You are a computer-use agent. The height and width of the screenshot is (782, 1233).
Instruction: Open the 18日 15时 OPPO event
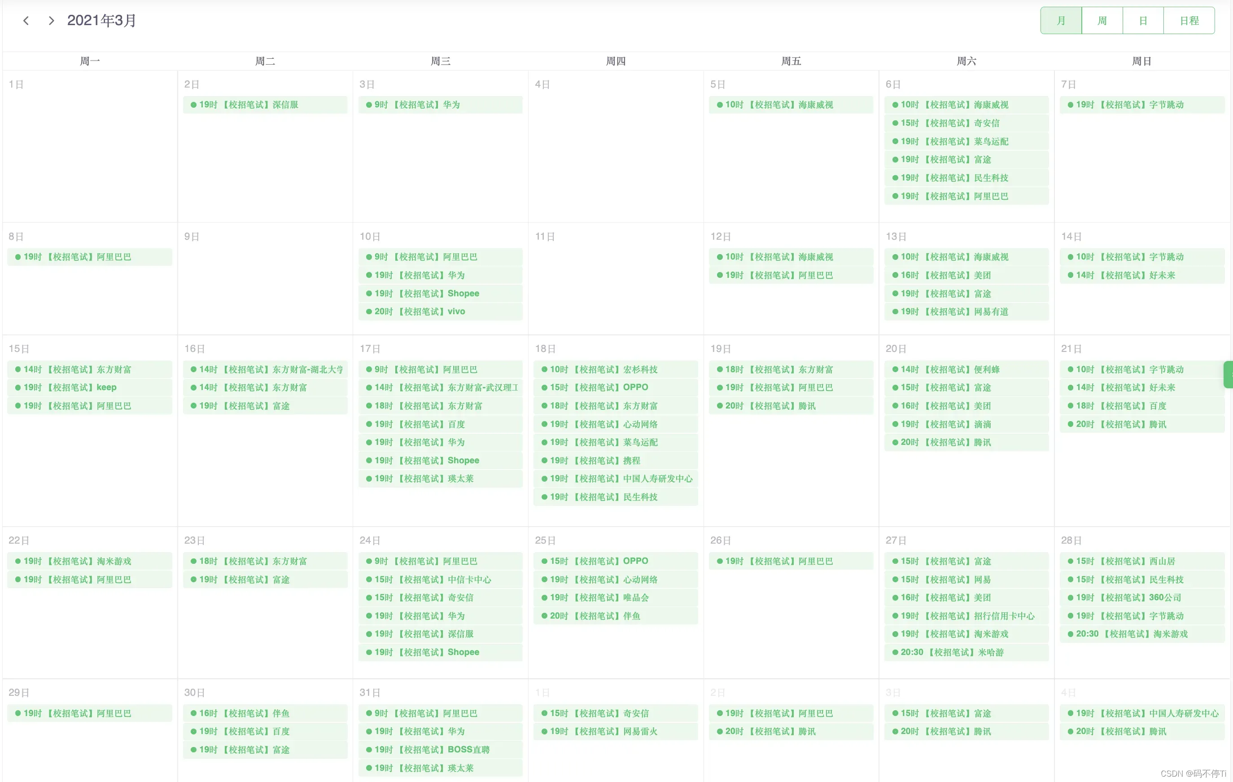point(616,387)
